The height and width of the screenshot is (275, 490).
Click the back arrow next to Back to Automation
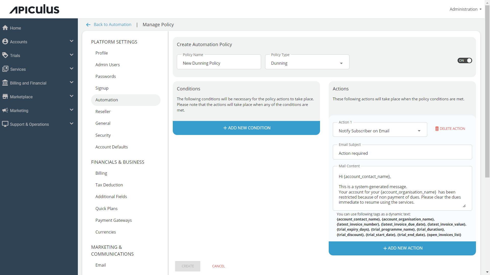click(88, 24)
